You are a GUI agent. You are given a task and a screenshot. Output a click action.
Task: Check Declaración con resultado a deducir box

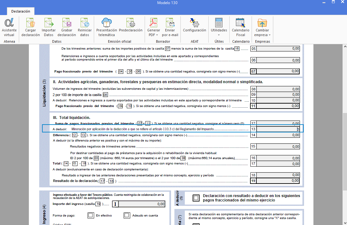coord(196,198)
